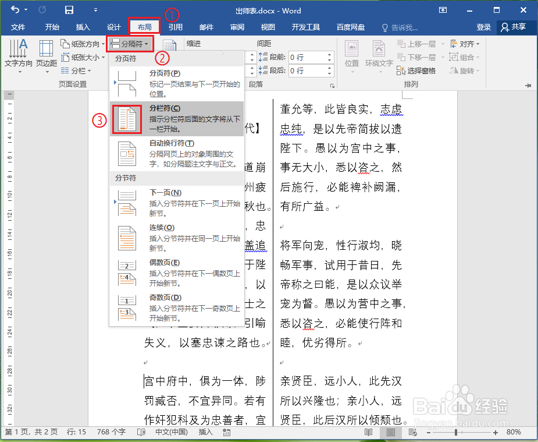Screen dimensions: 538x442
Task: Select the 文字方向 (Text Direction) tool
Action: pyautogui.click(x=19, y=55)
